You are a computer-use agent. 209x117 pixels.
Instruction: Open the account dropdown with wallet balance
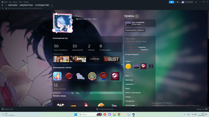click(187, 2)
